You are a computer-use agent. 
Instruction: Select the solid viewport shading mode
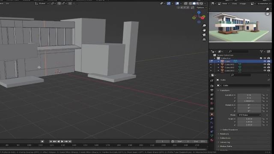194,3
